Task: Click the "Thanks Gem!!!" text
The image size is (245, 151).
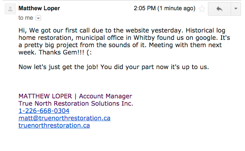Action: tap(61, 52)
